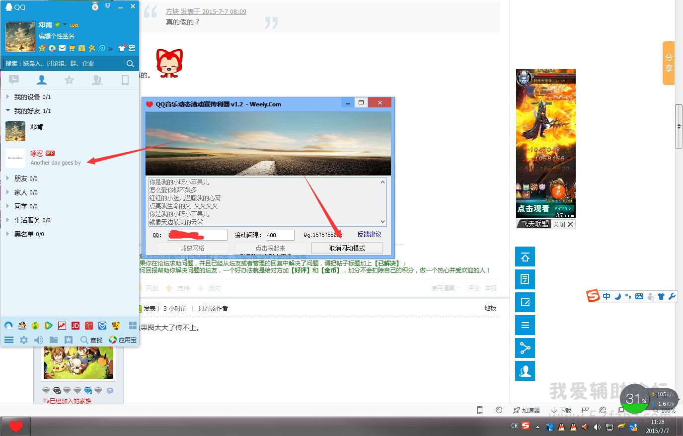Click the lyrics list vertical scrollbar
Image resolution: width=683 pixels, height=436 pixels.
click(382, 201)
